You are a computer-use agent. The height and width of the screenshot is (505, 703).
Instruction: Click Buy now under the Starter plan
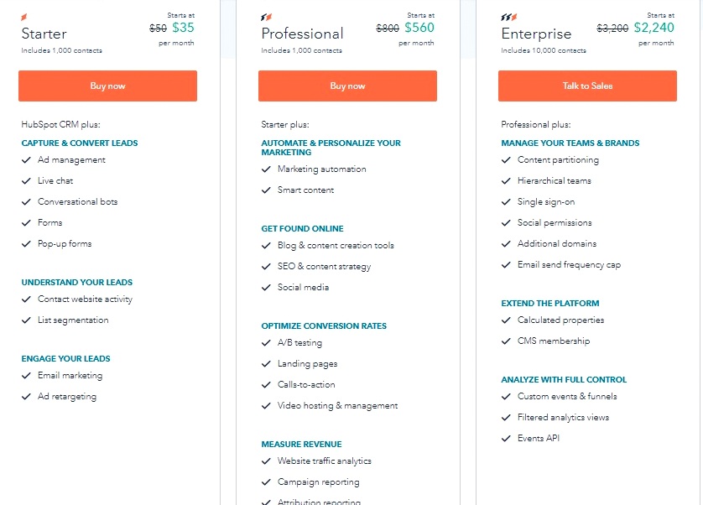point(107,86)
